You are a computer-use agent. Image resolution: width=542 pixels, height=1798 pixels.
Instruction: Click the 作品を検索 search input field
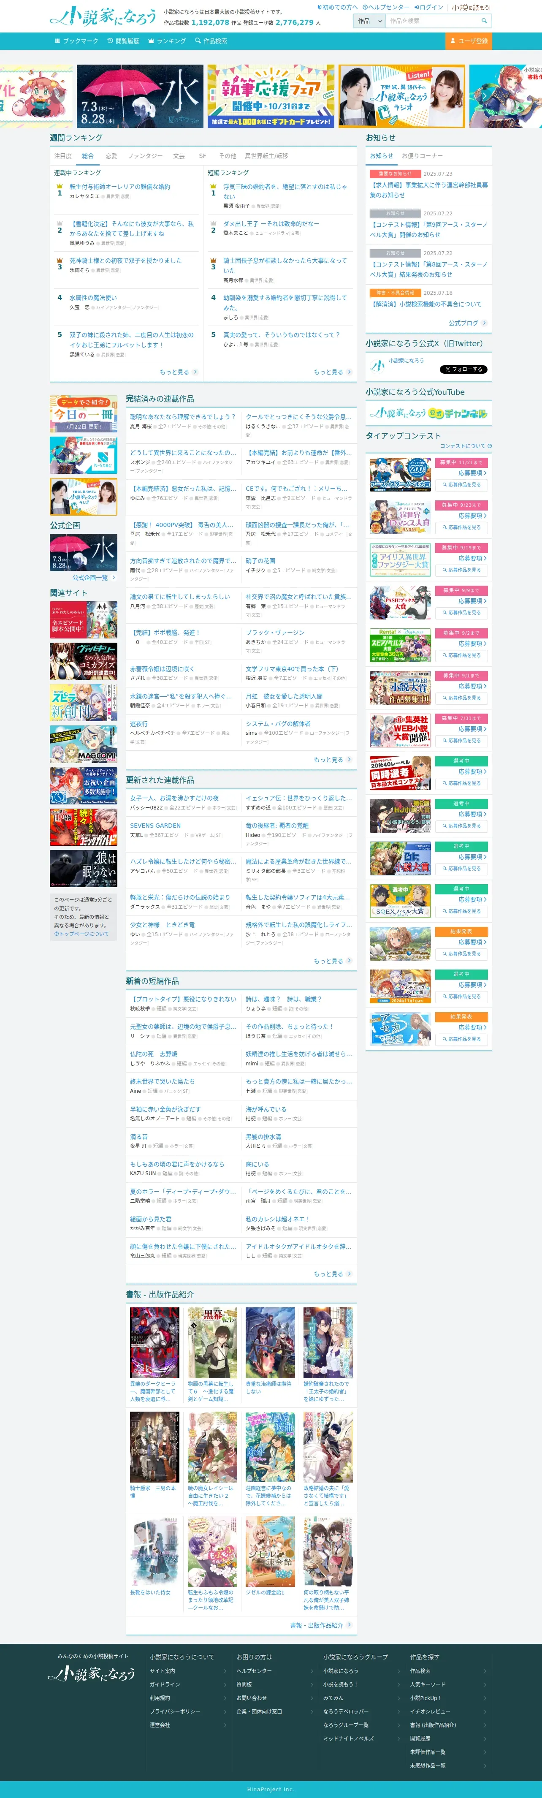(x=432, y=21)
